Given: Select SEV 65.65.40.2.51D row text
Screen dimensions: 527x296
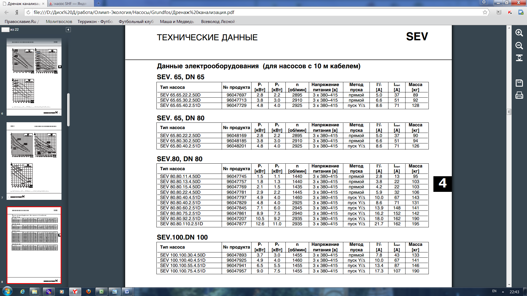Looking at the screenshot, I should click(x=180, y=106).
